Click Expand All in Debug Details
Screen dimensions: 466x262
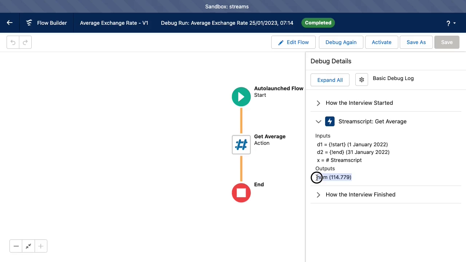click(330, 80)
